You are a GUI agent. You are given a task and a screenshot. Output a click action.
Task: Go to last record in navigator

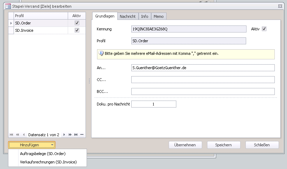point(76,134)
